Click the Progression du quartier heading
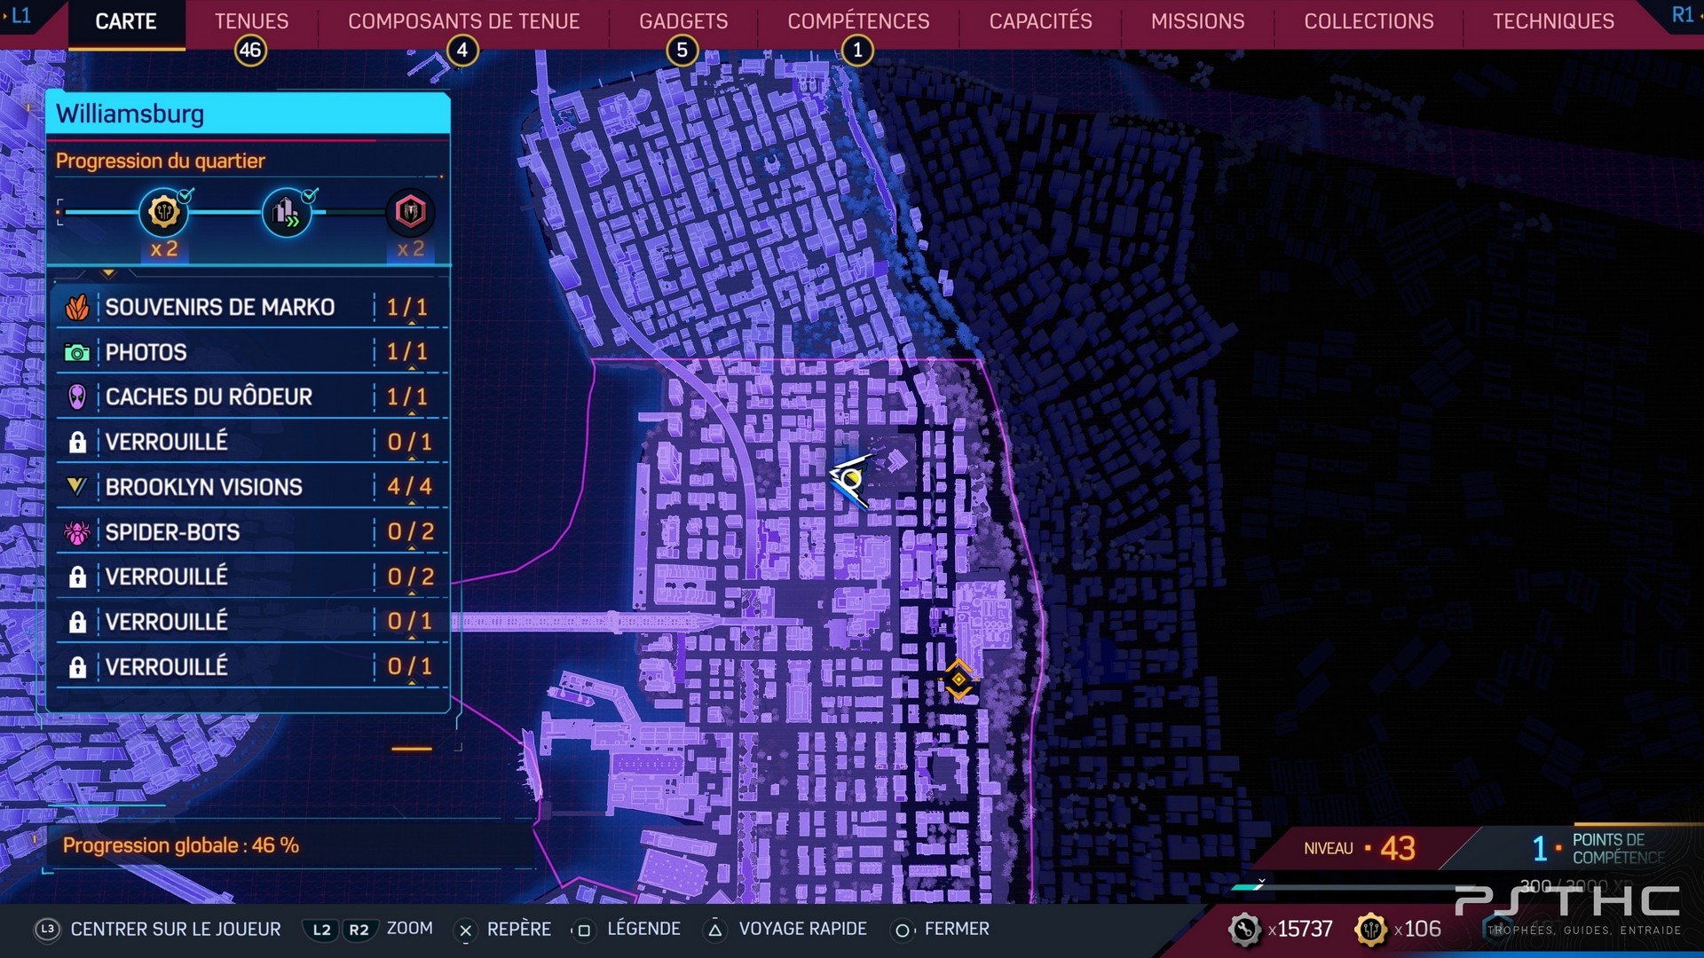 160,161
